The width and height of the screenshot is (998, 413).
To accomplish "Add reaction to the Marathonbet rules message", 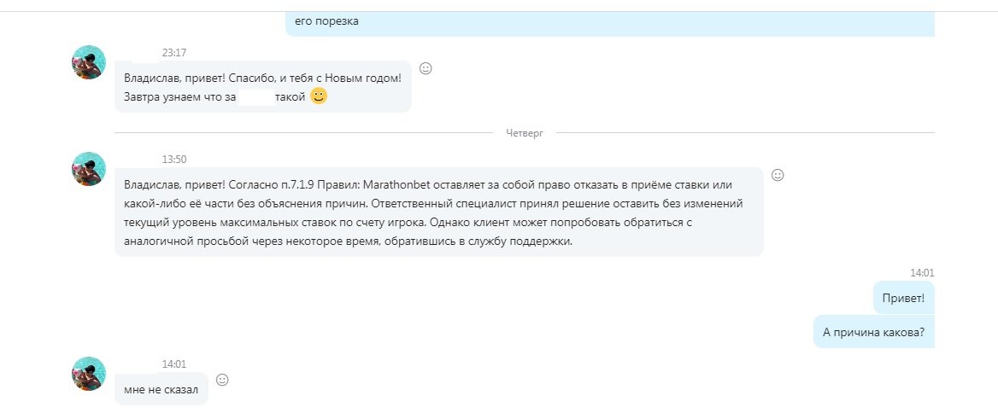I will 778,175.
